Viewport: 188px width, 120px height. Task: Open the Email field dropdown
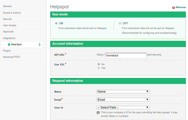tap(123, 100)
